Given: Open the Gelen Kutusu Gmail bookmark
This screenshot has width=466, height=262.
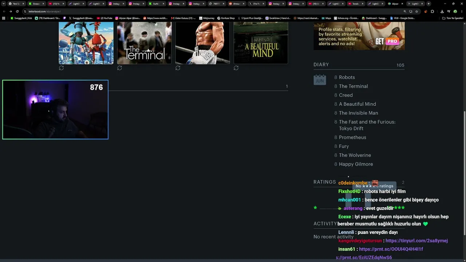Looking at the screenshot, I should tap(183, 18).
